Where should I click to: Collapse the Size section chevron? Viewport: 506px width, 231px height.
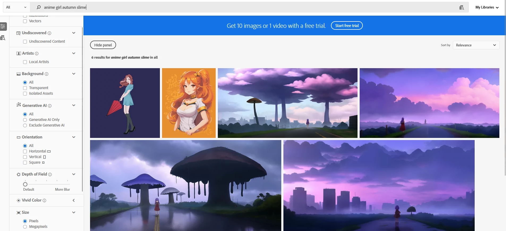pos(74,212)
